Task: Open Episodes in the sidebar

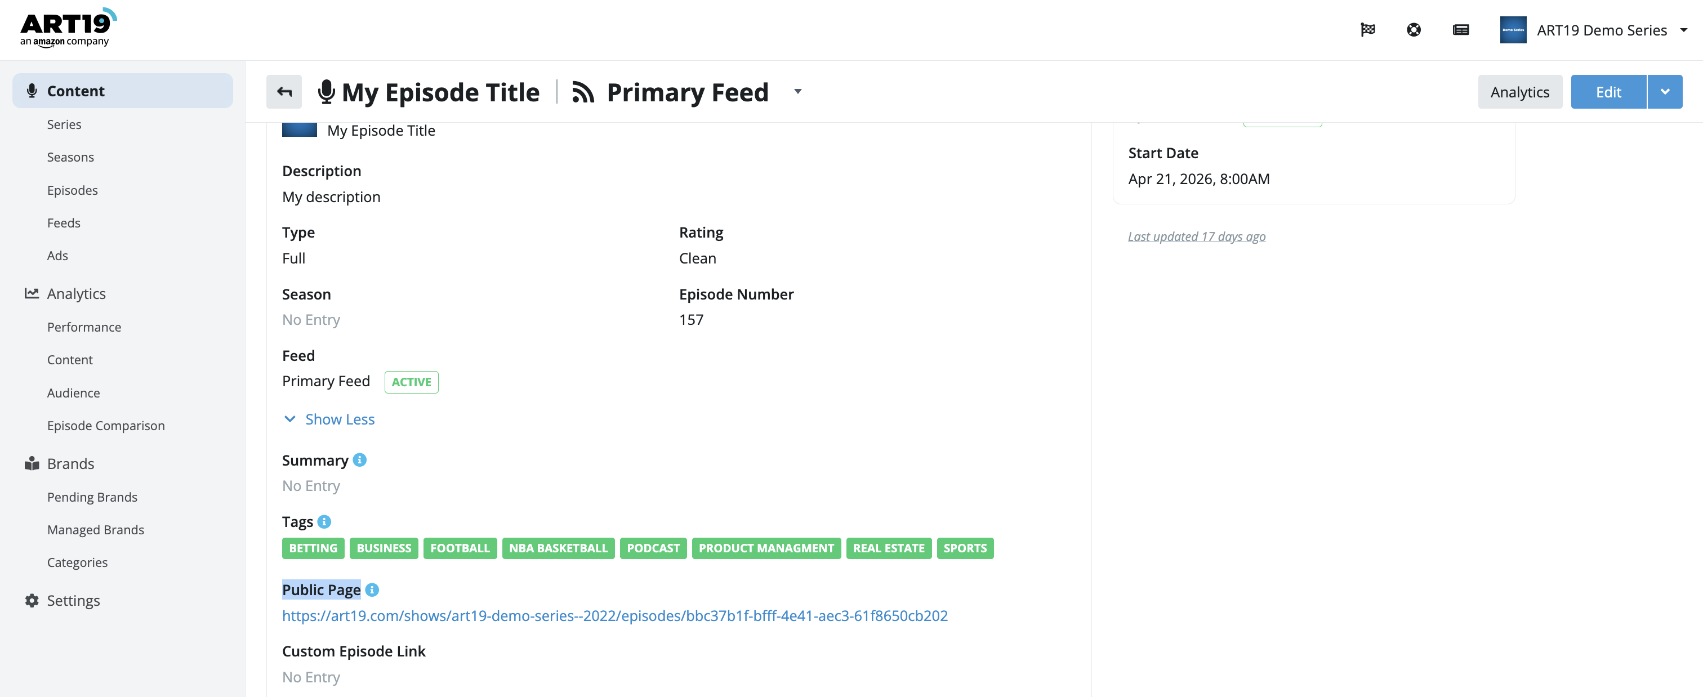Action: [72, 190]
